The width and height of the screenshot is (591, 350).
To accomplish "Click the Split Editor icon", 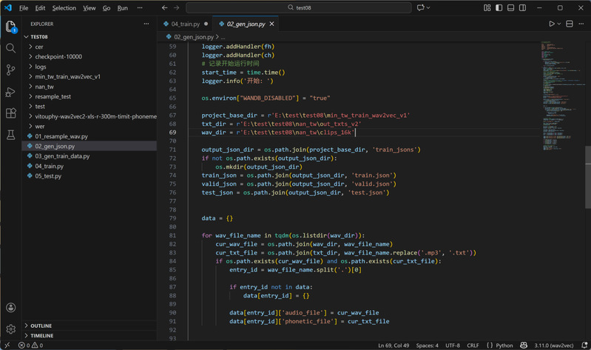I will tap(570, 24).
